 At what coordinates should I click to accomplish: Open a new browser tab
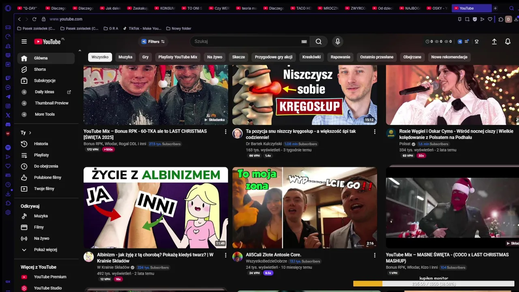click(495, 8)
